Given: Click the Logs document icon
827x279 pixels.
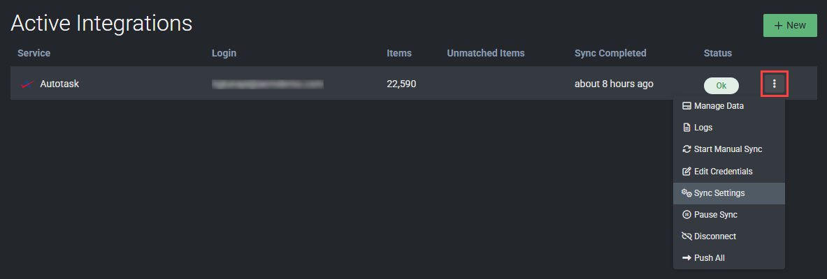Looking at the screenshot, I should [686, 128].
